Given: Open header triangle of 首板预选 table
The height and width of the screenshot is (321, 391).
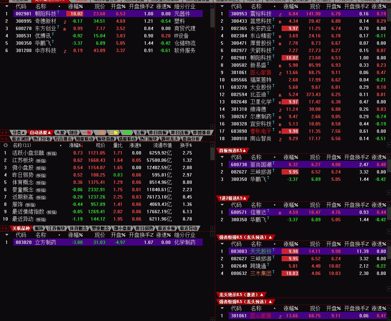Looking at the screenshot, I should [x=222, y=157].
